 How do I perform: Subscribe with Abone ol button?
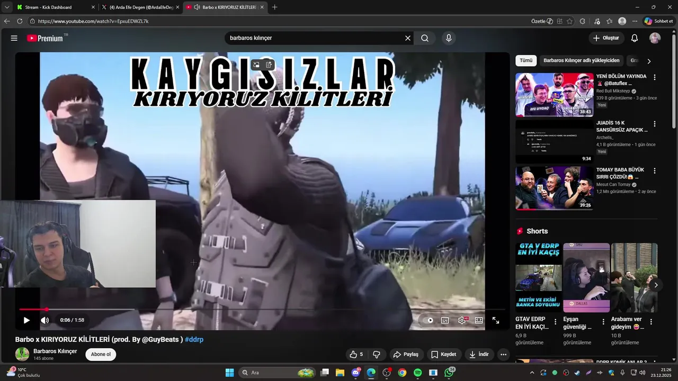point(101,354)
